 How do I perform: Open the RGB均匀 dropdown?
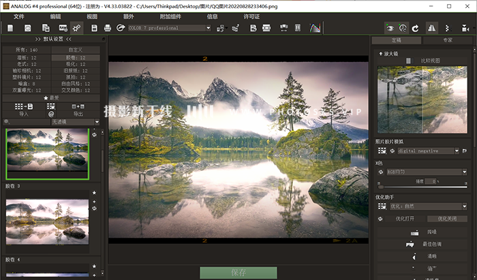426,172
